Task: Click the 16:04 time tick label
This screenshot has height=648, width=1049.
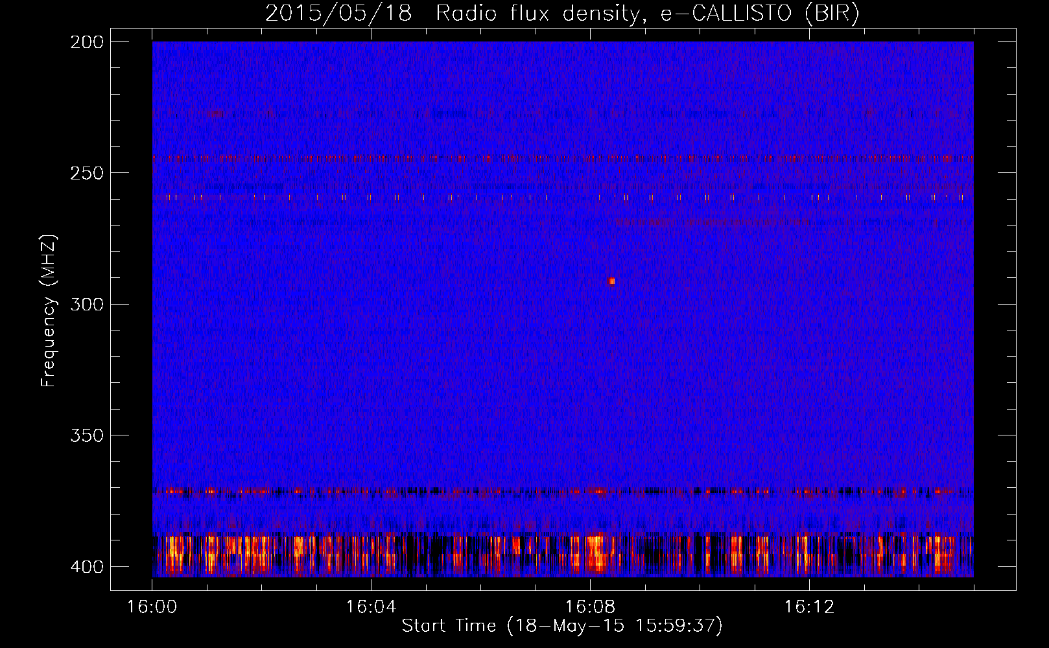Action: [371, 607]
